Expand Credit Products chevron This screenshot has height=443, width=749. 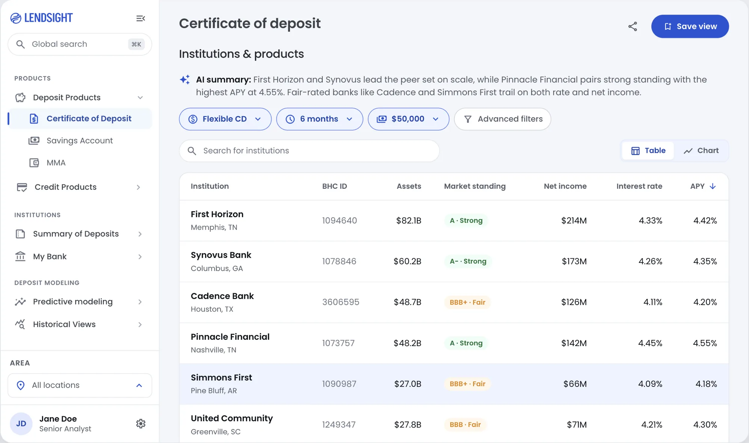point(139,187)
